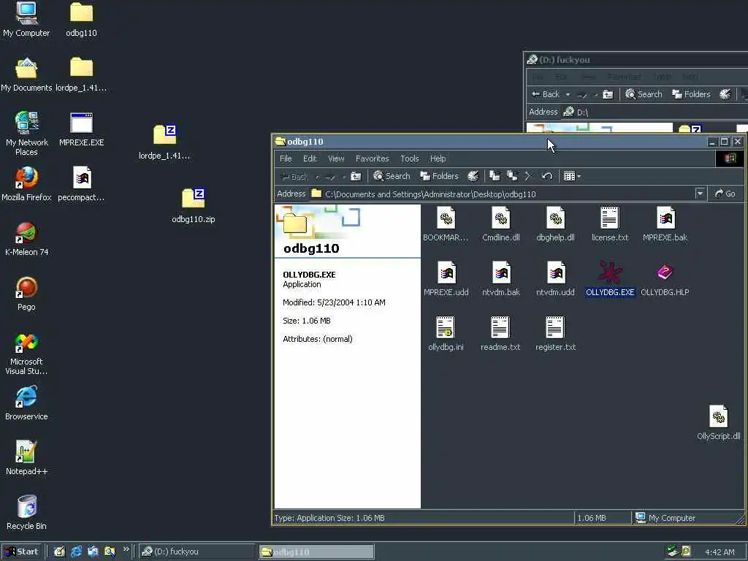Expand Back history dropdown in D: window
Image resolution: width=748 pixels, height=561 pixels.
(568, 94)
